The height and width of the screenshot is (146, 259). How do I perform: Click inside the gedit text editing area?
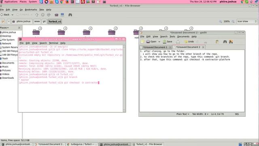point(192,81)
